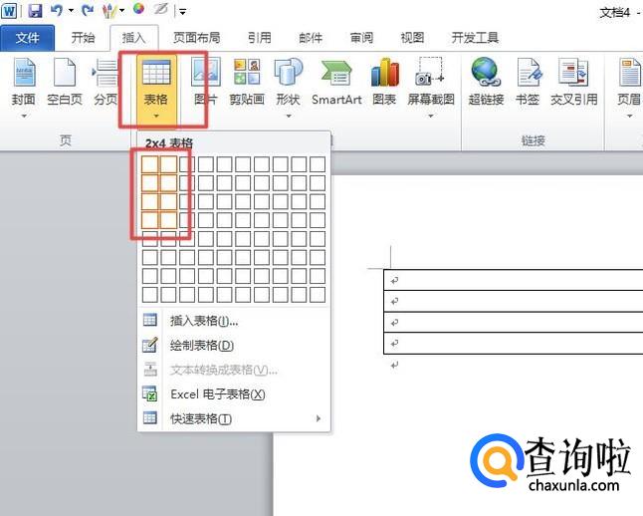Image resolution: width=643 pixels, height=516 pixels.
Task: Add a bookmark with 书签
Action: coord(528,82)
